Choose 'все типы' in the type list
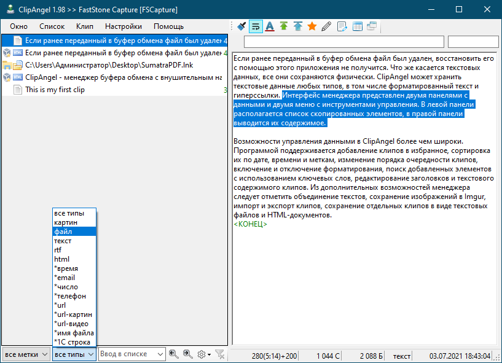Image resolution: width=502 pixels, height=363 pixels. pos(74,213)
